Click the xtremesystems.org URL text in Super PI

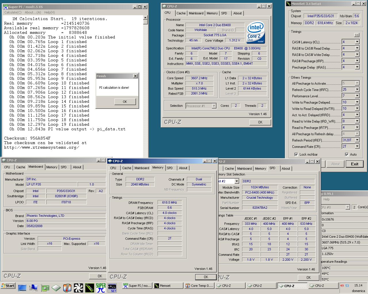(x=41, y=148)
